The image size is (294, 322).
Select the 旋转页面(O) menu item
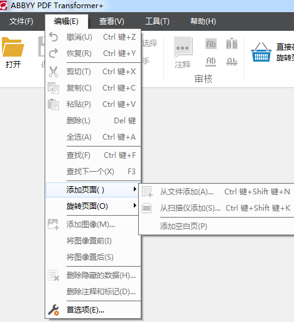[92, 206]
